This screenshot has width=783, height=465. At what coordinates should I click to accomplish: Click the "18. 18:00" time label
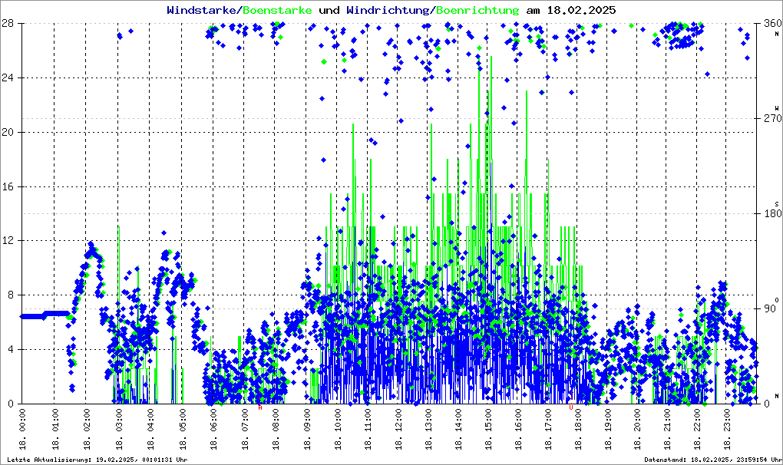(x=578, y=430)
